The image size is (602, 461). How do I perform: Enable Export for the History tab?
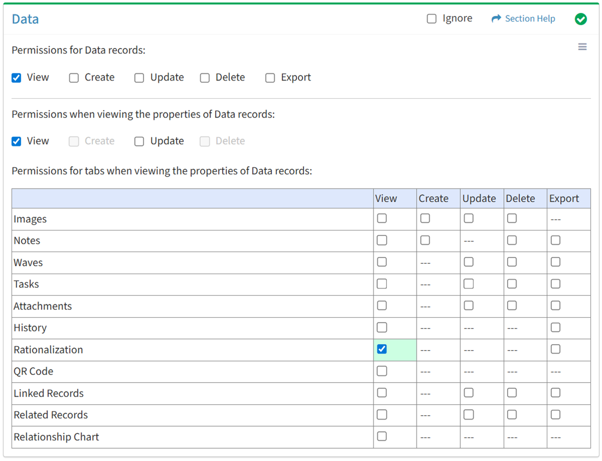[x=556, y=328]
